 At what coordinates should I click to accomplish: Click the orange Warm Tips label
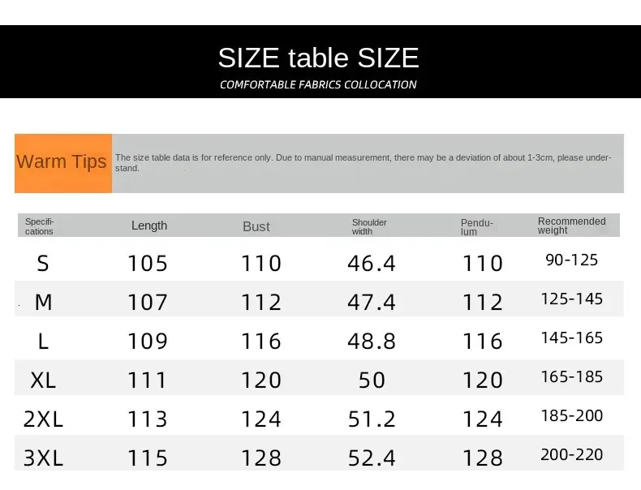[62, 162]
